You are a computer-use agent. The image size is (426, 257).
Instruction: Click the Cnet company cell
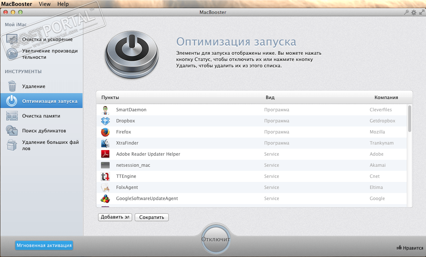(375, 176)
